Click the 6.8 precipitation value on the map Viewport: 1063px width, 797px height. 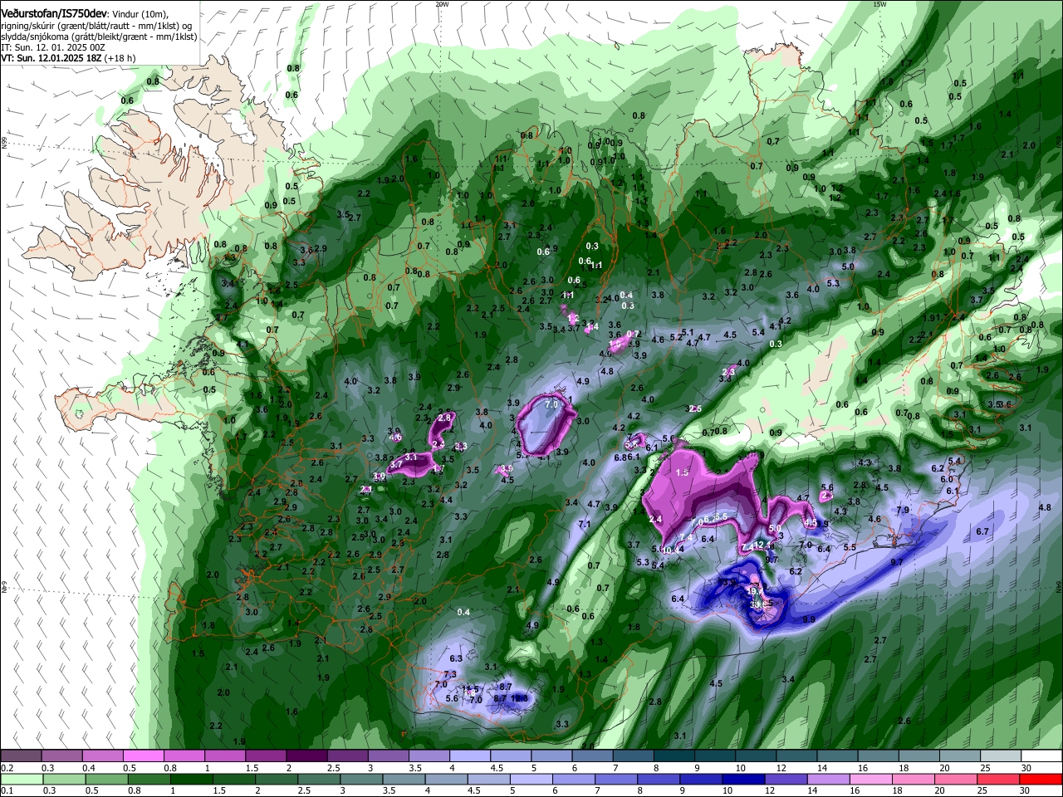pos(620,457)
